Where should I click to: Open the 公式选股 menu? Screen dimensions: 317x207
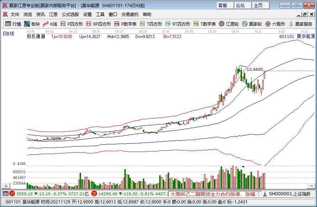(70, 14)
